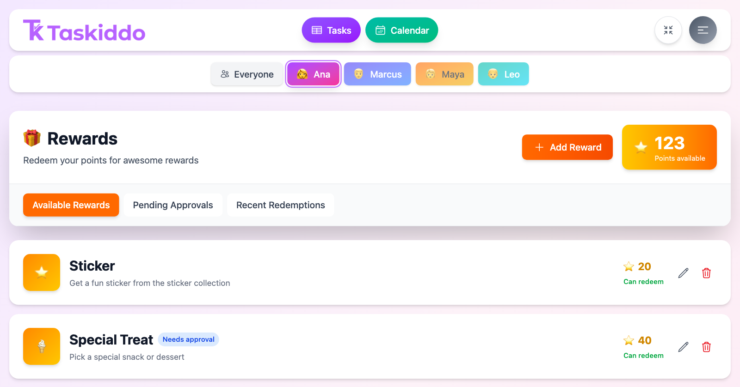740x387 pixels.
Task: Select Maya's profile chip
Action: 444,74
